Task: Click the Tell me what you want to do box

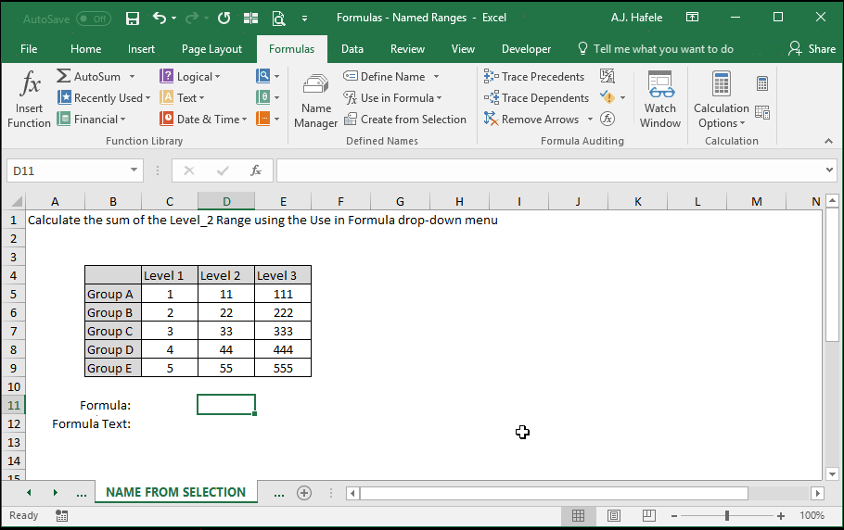Action: click(656, 49)
